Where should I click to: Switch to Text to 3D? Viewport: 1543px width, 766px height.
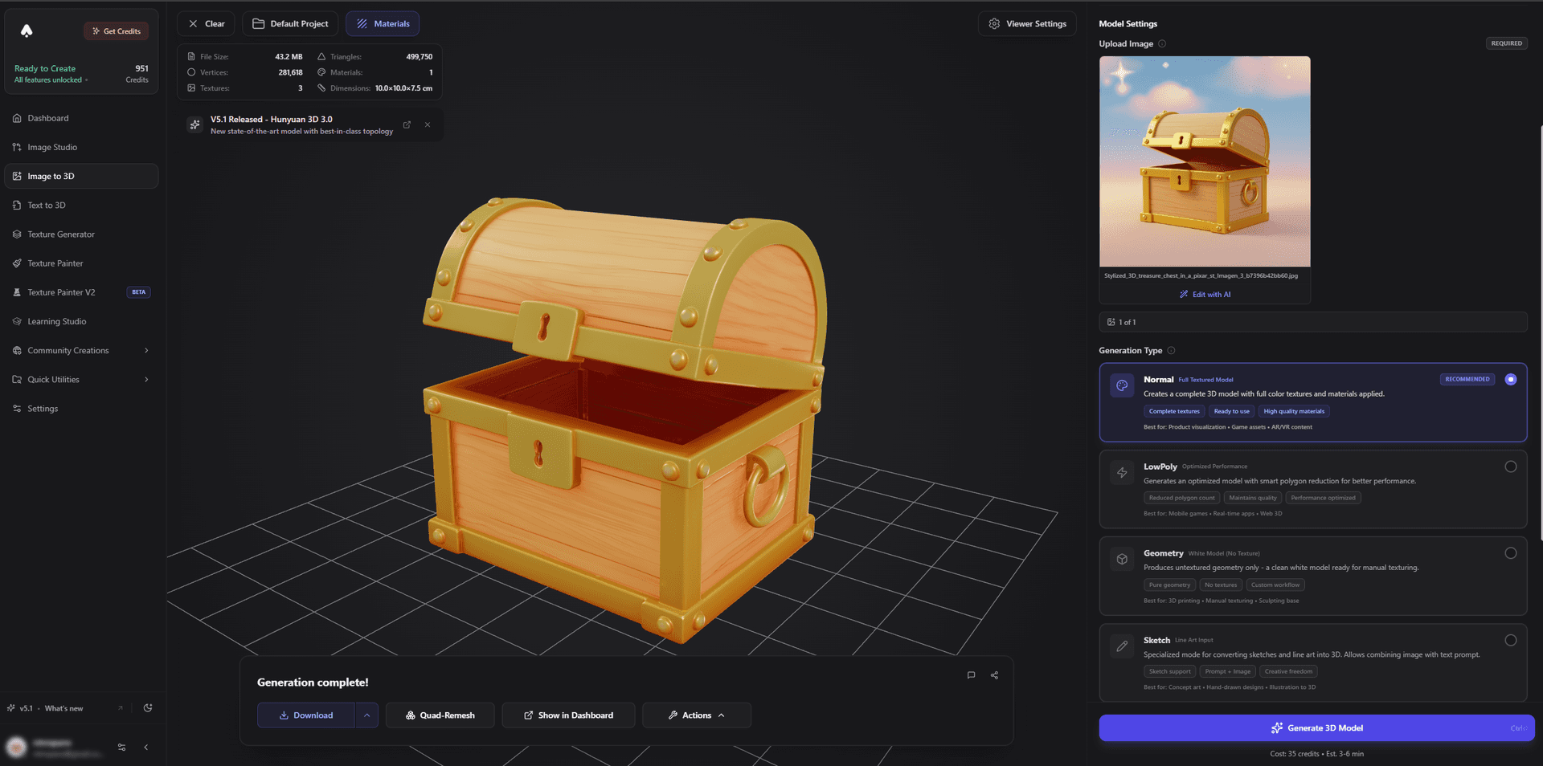[x=46, y=205]
